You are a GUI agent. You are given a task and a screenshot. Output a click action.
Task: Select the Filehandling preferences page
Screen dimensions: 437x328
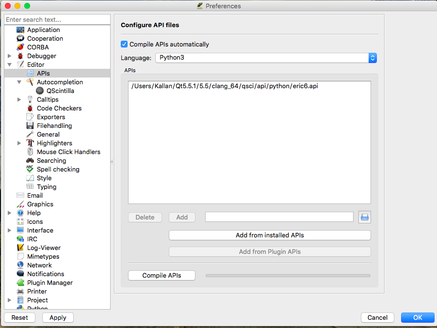[54, 126]
